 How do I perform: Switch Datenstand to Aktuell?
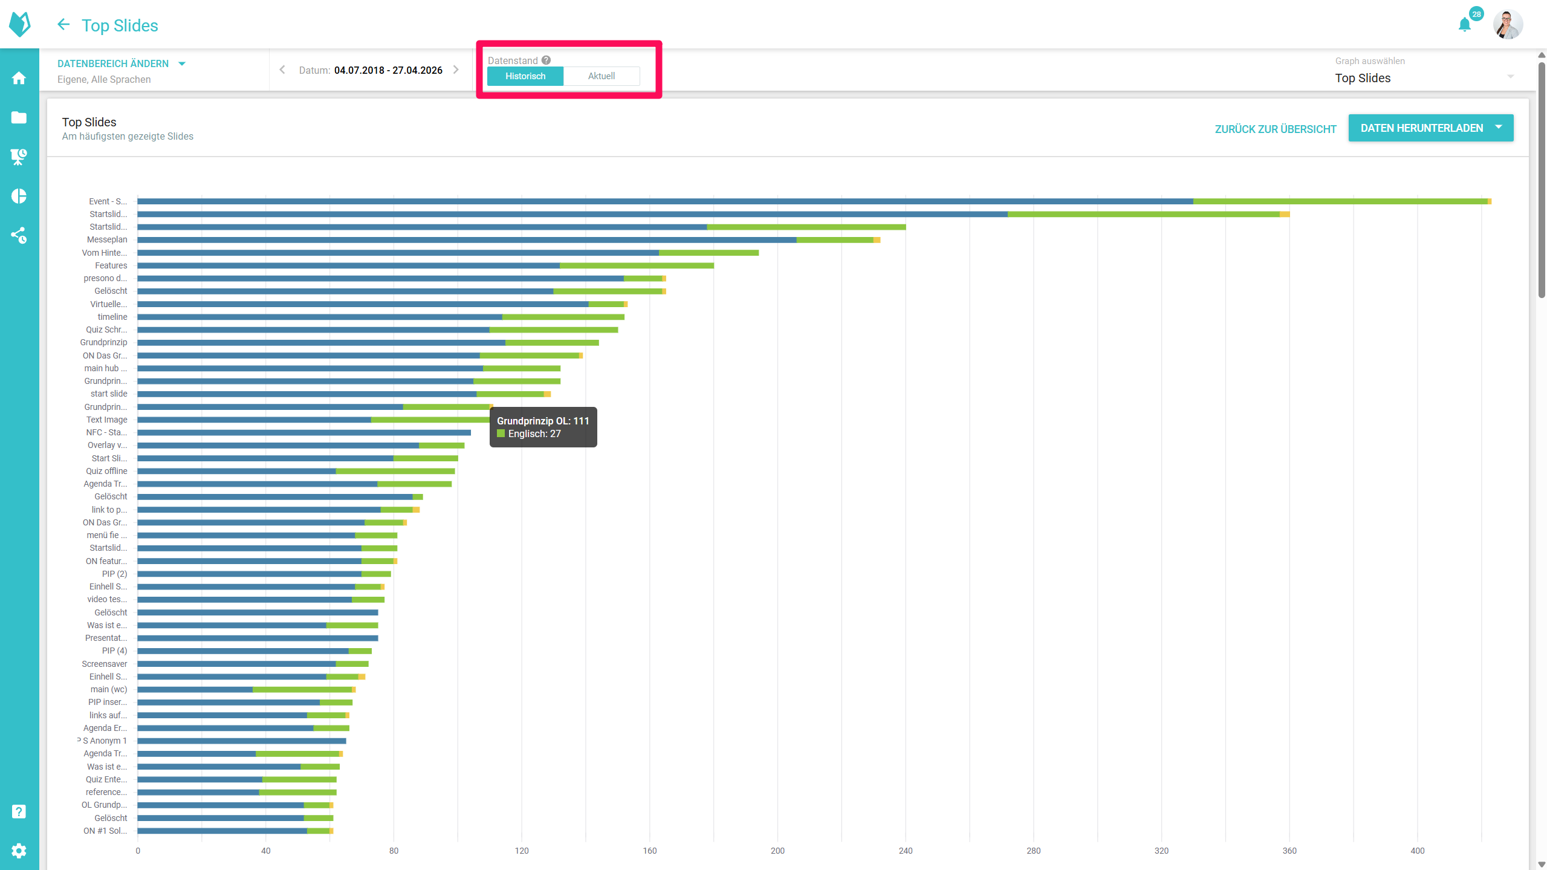[601, 76]
